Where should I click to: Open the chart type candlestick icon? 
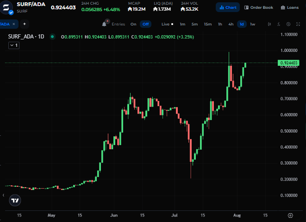269,24
